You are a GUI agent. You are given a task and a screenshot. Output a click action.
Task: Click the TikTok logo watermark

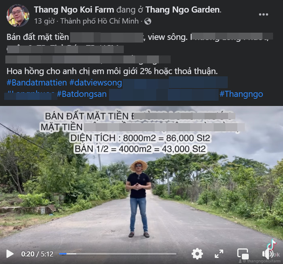[272, 245]
